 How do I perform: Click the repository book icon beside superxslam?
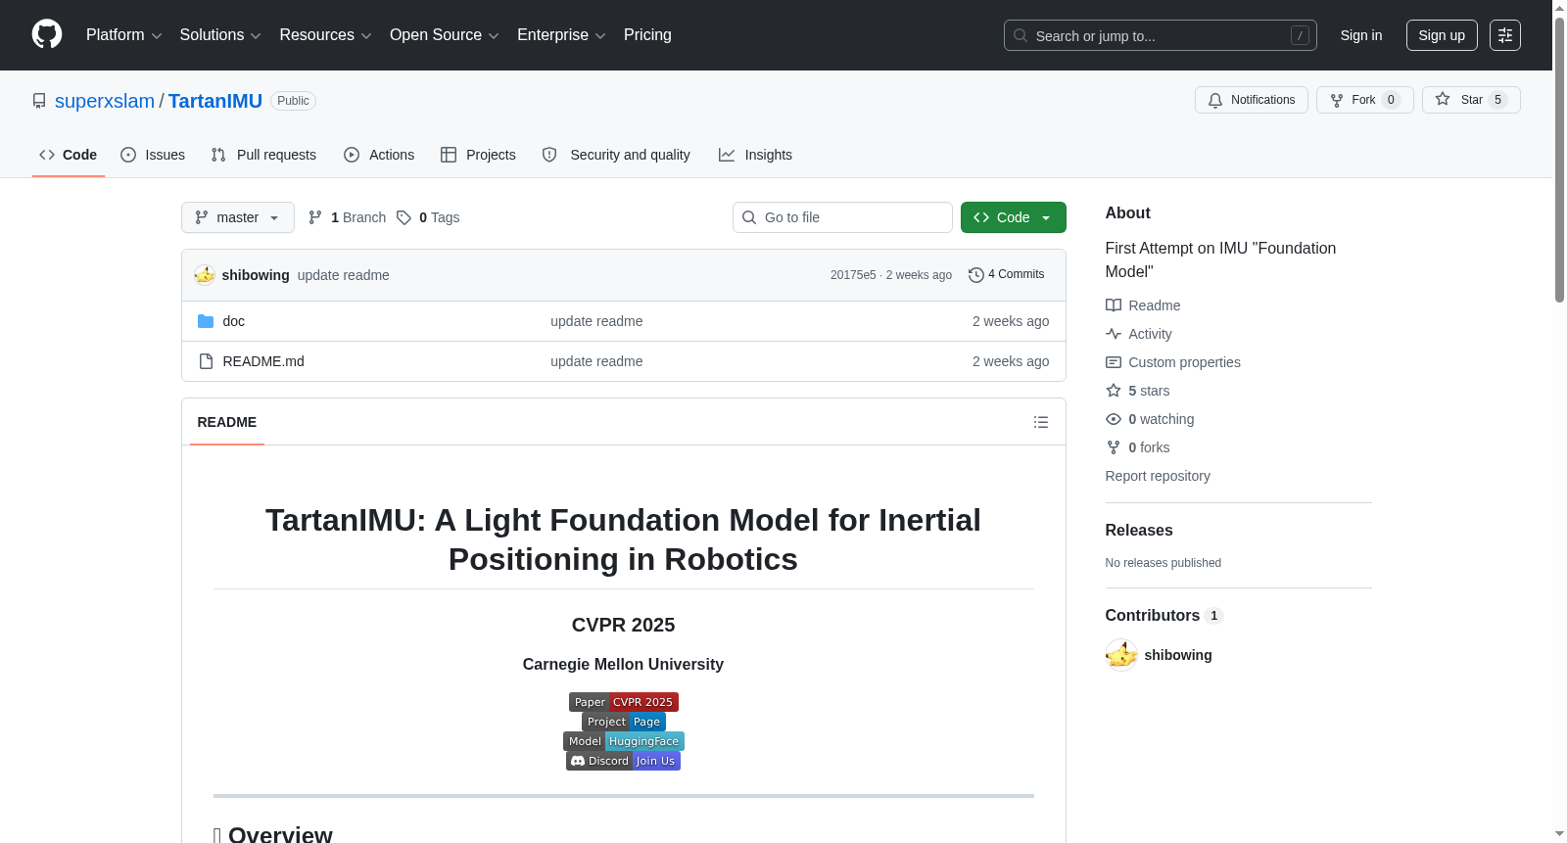click(x=39, y=101)
